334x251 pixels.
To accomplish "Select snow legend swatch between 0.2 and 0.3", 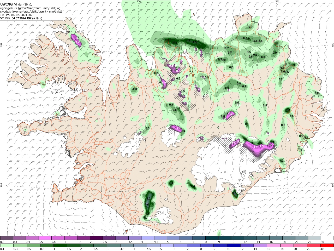I will [7, 238].
